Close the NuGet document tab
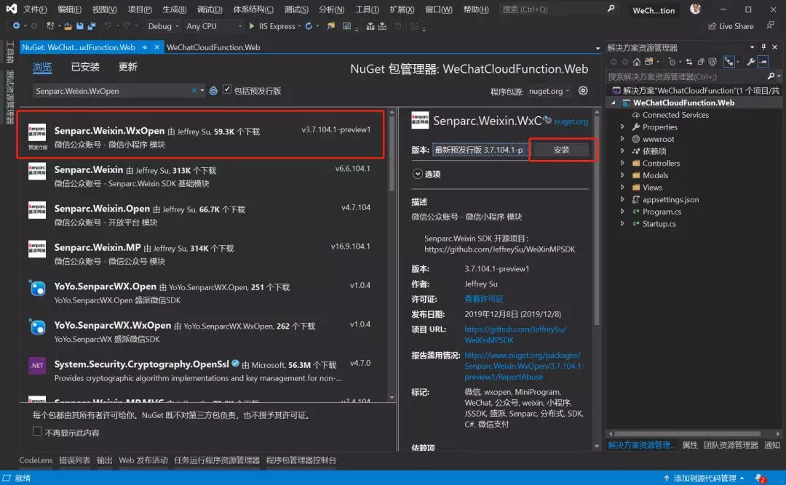The image size is (786, 485). tap(157, 47)
